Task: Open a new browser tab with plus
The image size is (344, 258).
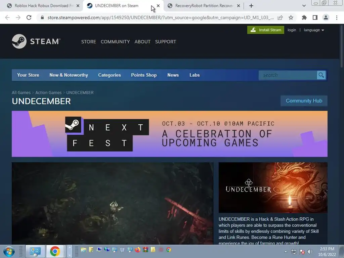Action: 251,6
